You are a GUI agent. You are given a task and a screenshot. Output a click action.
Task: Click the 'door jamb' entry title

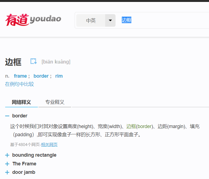click(24, 172)
